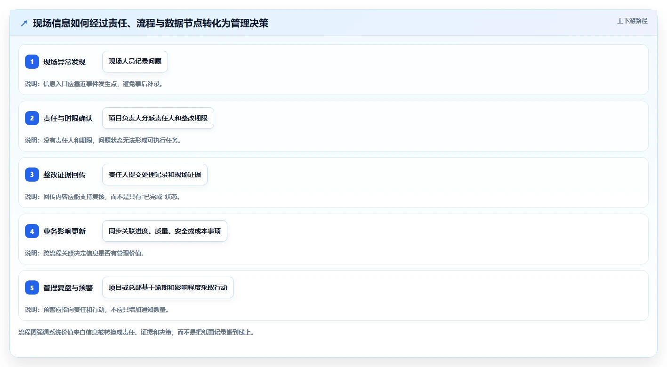
Task: Click the step 2 number badge
Action: pyautogui.click(x=32, y=118)
